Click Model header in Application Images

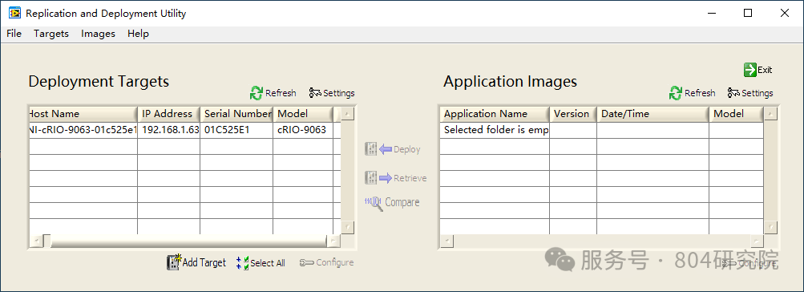coord(737,114)
